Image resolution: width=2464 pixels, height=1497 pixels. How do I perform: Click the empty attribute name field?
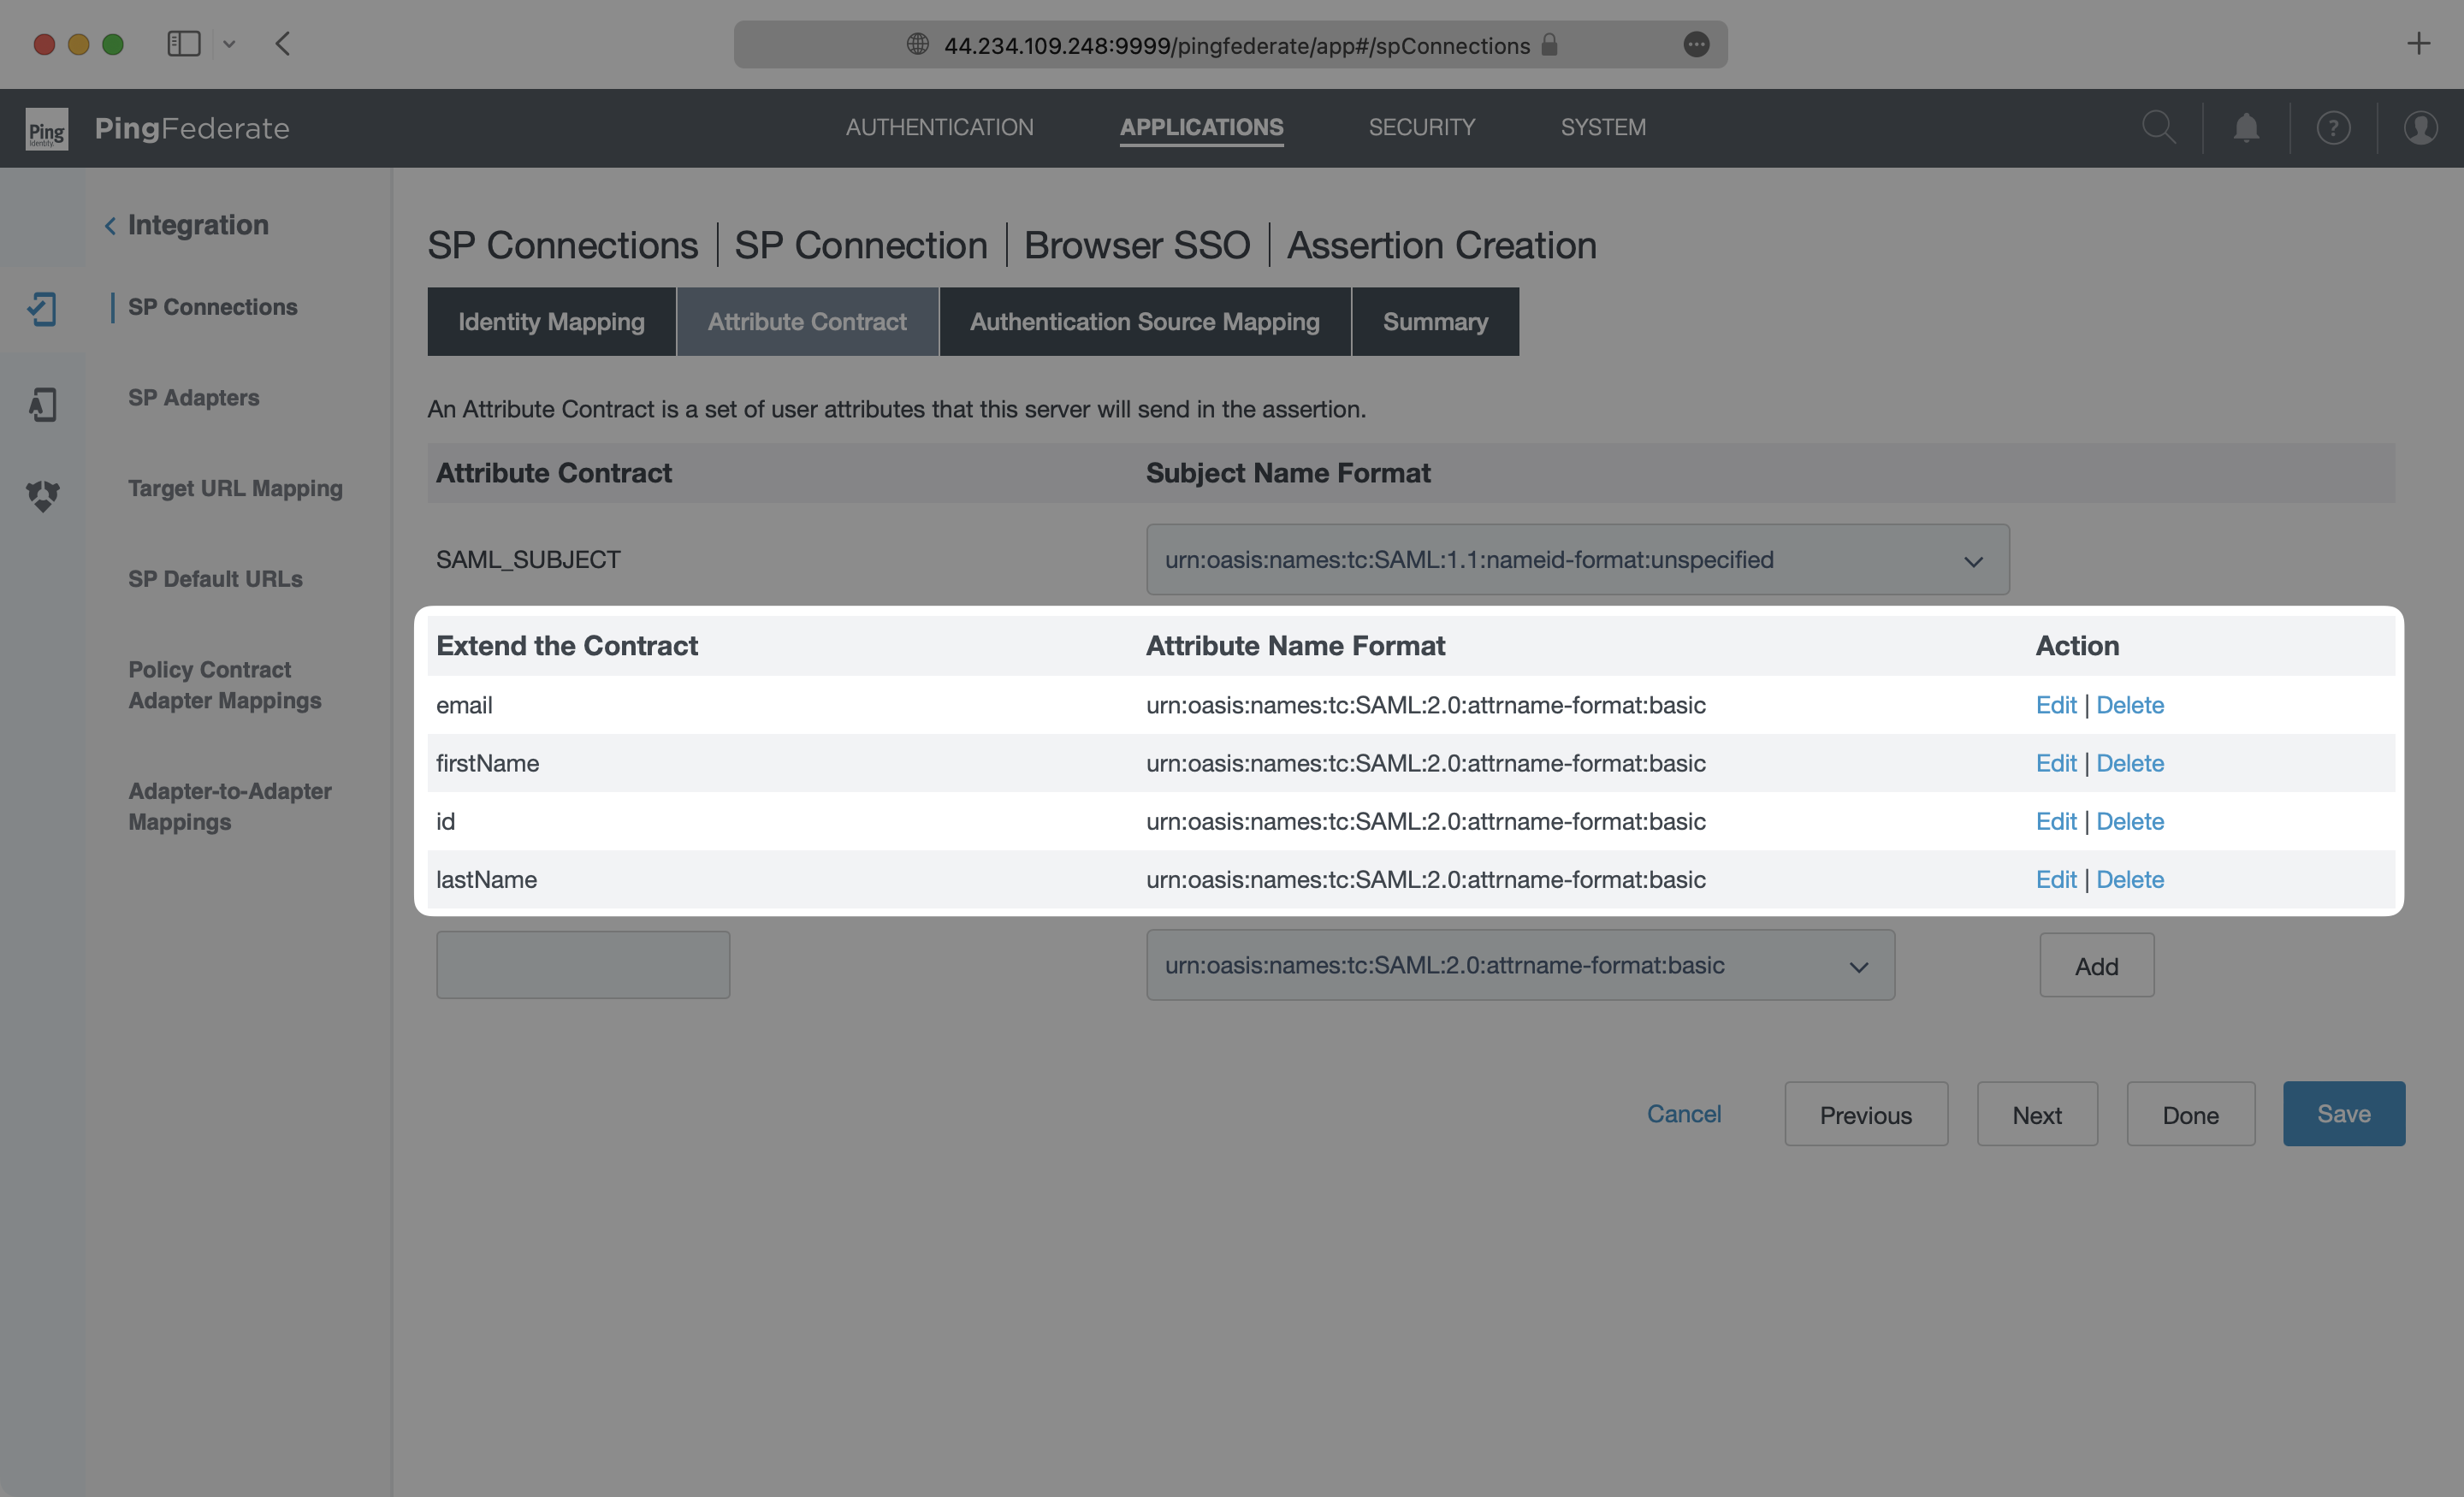583,964
